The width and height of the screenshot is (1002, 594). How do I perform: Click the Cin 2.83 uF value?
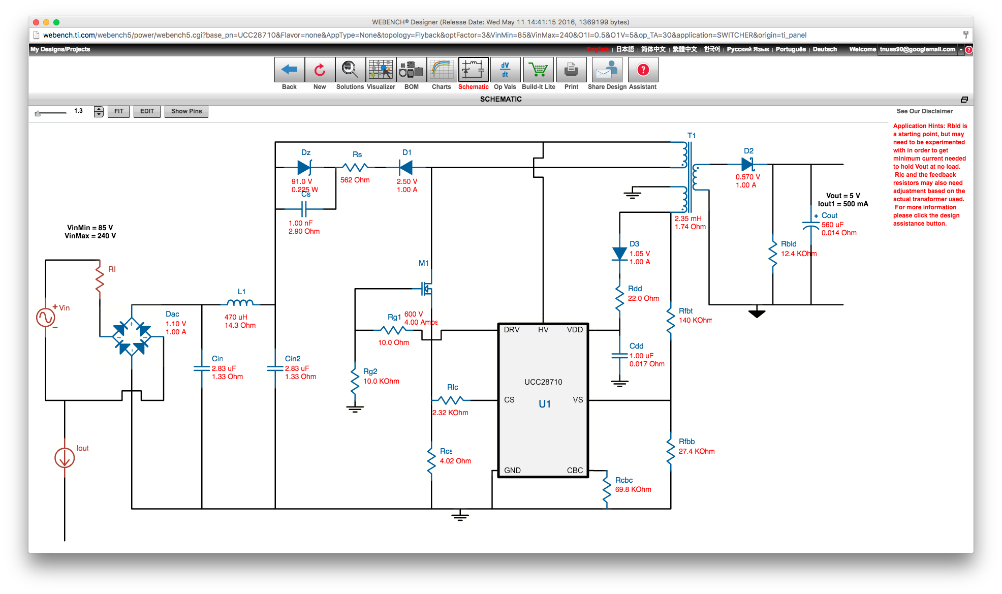224,368
